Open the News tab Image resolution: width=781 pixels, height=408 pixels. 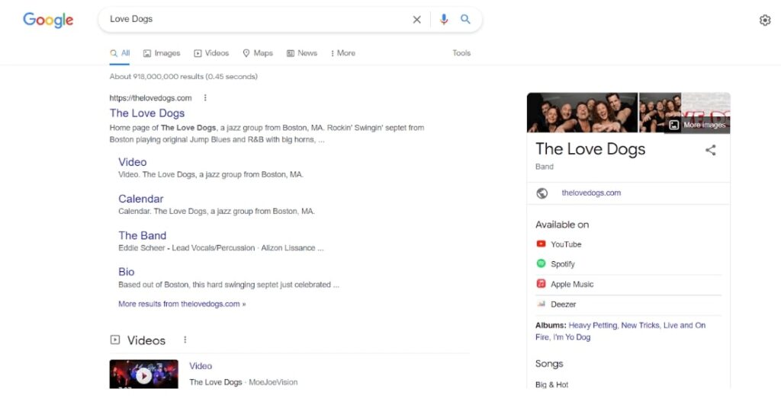[302, 53]
